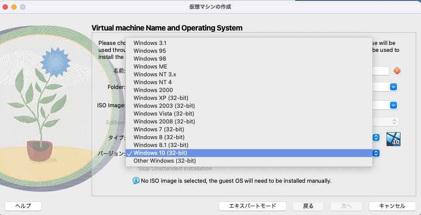Select Windows ME entry
The width and height of the screenshot is (421, 215).
pos(249,66)
